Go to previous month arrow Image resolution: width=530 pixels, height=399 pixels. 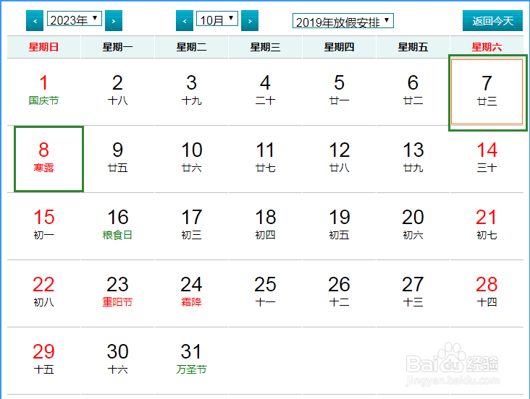(x=185, y=20)
